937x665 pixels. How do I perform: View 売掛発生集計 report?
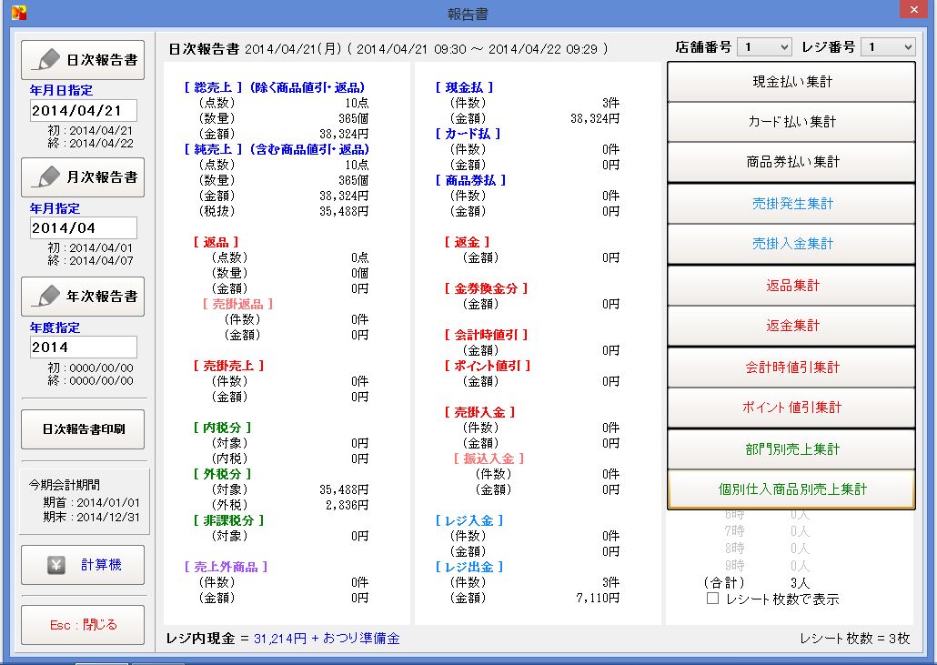coord(791,204)
